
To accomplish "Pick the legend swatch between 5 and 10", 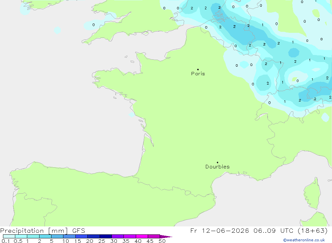I will (x=57, y=236).
